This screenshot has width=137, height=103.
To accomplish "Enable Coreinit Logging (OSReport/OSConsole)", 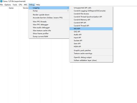I will coord(91,11).
